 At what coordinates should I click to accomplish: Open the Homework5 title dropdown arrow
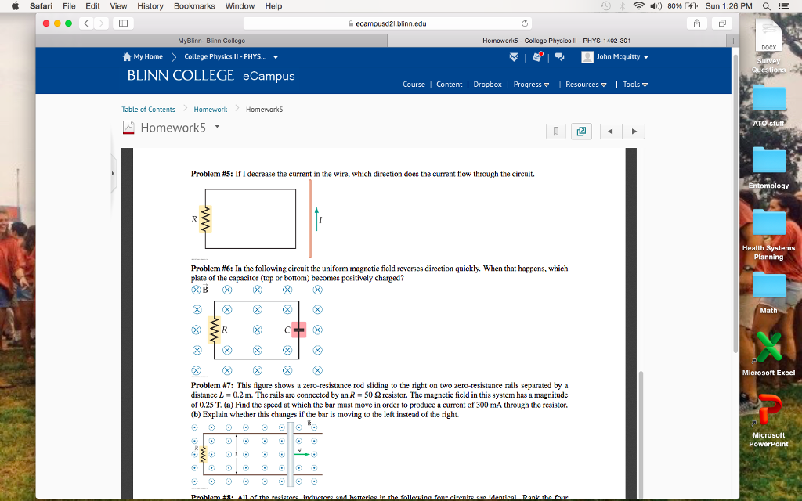217,126
